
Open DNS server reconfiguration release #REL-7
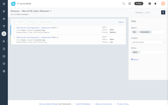(34, 28)
